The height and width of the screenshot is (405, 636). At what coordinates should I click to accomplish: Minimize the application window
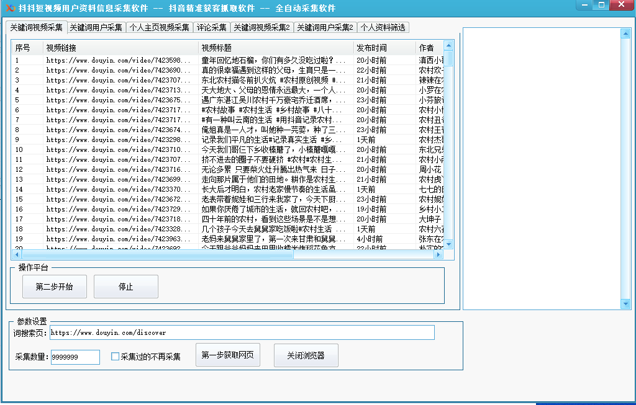point(585,5)
